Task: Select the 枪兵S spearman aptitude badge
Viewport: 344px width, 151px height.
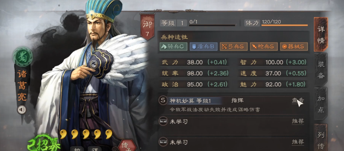Action: click(x=264, y=46)
